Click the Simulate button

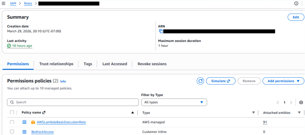[221, 81]
